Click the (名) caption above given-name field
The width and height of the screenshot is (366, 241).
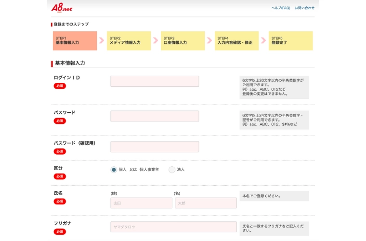pyautogui.click(x=177, y=193)
